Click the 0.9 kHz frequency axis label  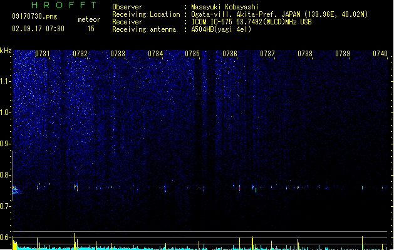click(5, 144)
